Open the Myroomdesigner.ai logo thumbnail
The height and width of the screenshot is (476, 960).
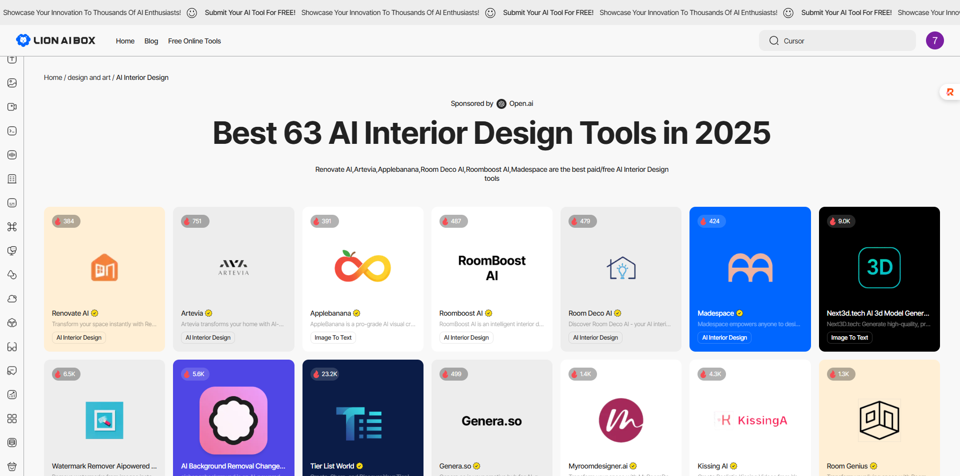click(621, 421)
